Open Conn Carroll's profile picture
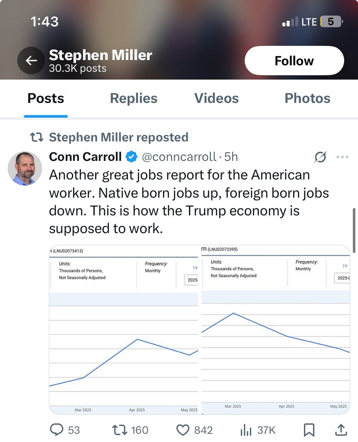This screenshot has height=442, width=358. point(25,168)
